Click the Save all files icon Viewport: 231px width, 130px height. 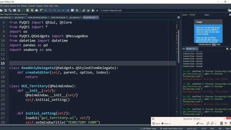[10, 10]
